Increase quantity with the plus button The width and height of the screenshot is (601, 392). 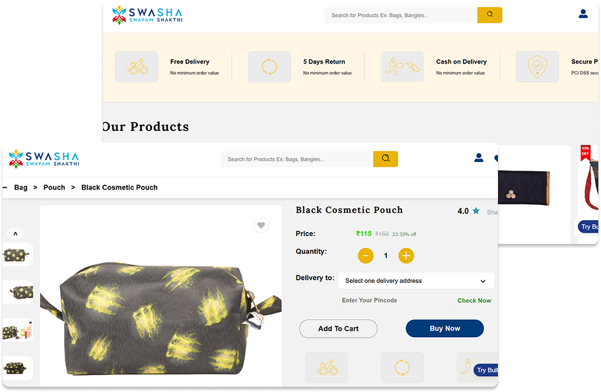coord(406,255)
